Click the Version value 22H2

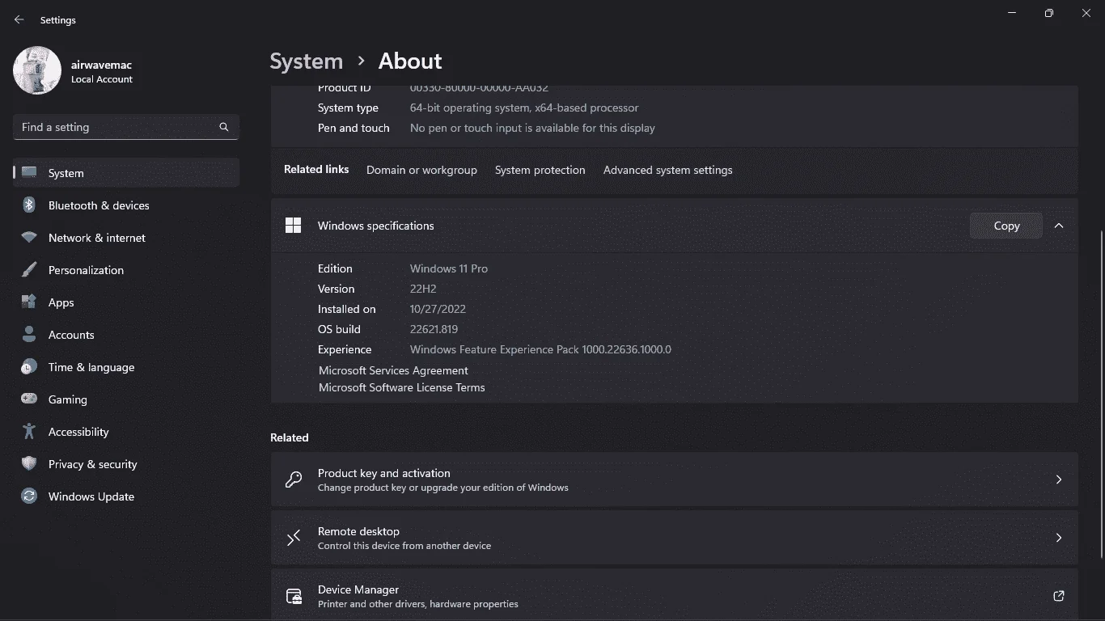click(423, 289)
